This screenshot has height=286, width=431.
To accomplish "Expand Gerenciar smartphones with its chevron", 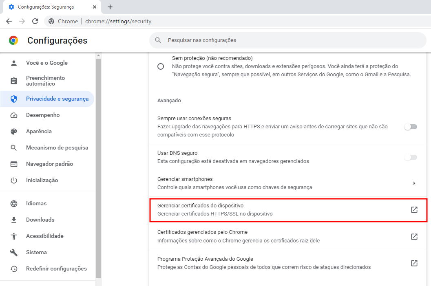I will coord(414,183).
